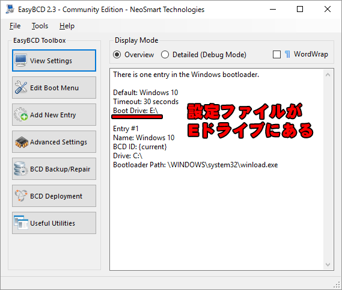Click the BCD Deployment button label

(x=56, y=196)
